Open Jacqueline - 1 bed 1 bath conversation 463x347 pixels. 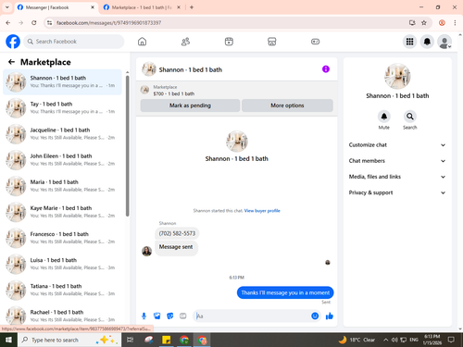click(62, 133)
